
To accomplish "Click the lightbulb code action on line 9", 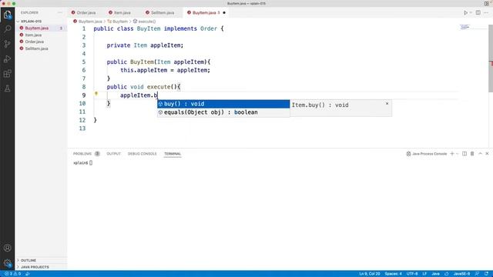I will 96,94.
